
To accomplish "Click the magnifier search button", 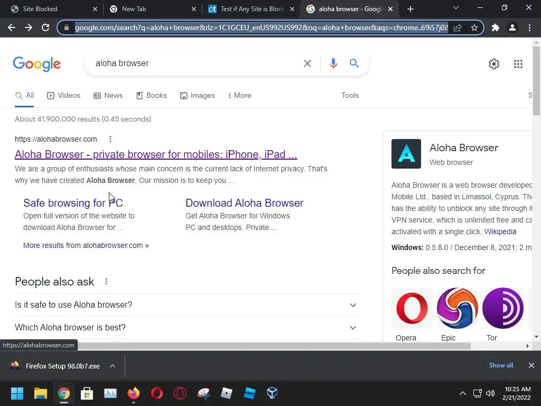I will click(x=354, y=63).
